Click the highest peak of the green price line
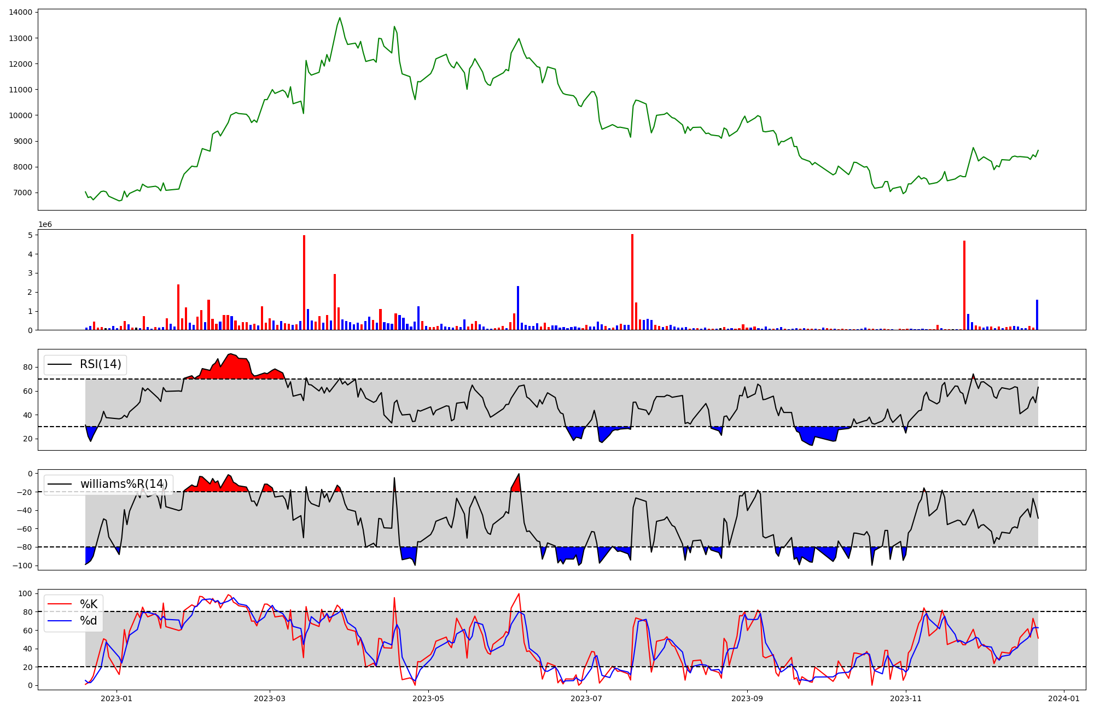 tap(340, 19)
